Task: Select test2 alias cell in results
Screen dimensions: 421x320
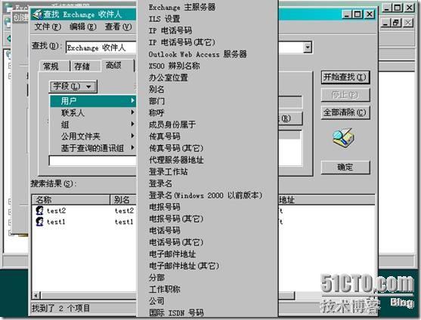Action: click(124, 211)
